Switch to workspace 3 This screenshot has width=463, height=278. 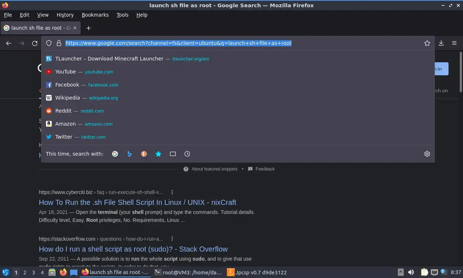point(33,272)
